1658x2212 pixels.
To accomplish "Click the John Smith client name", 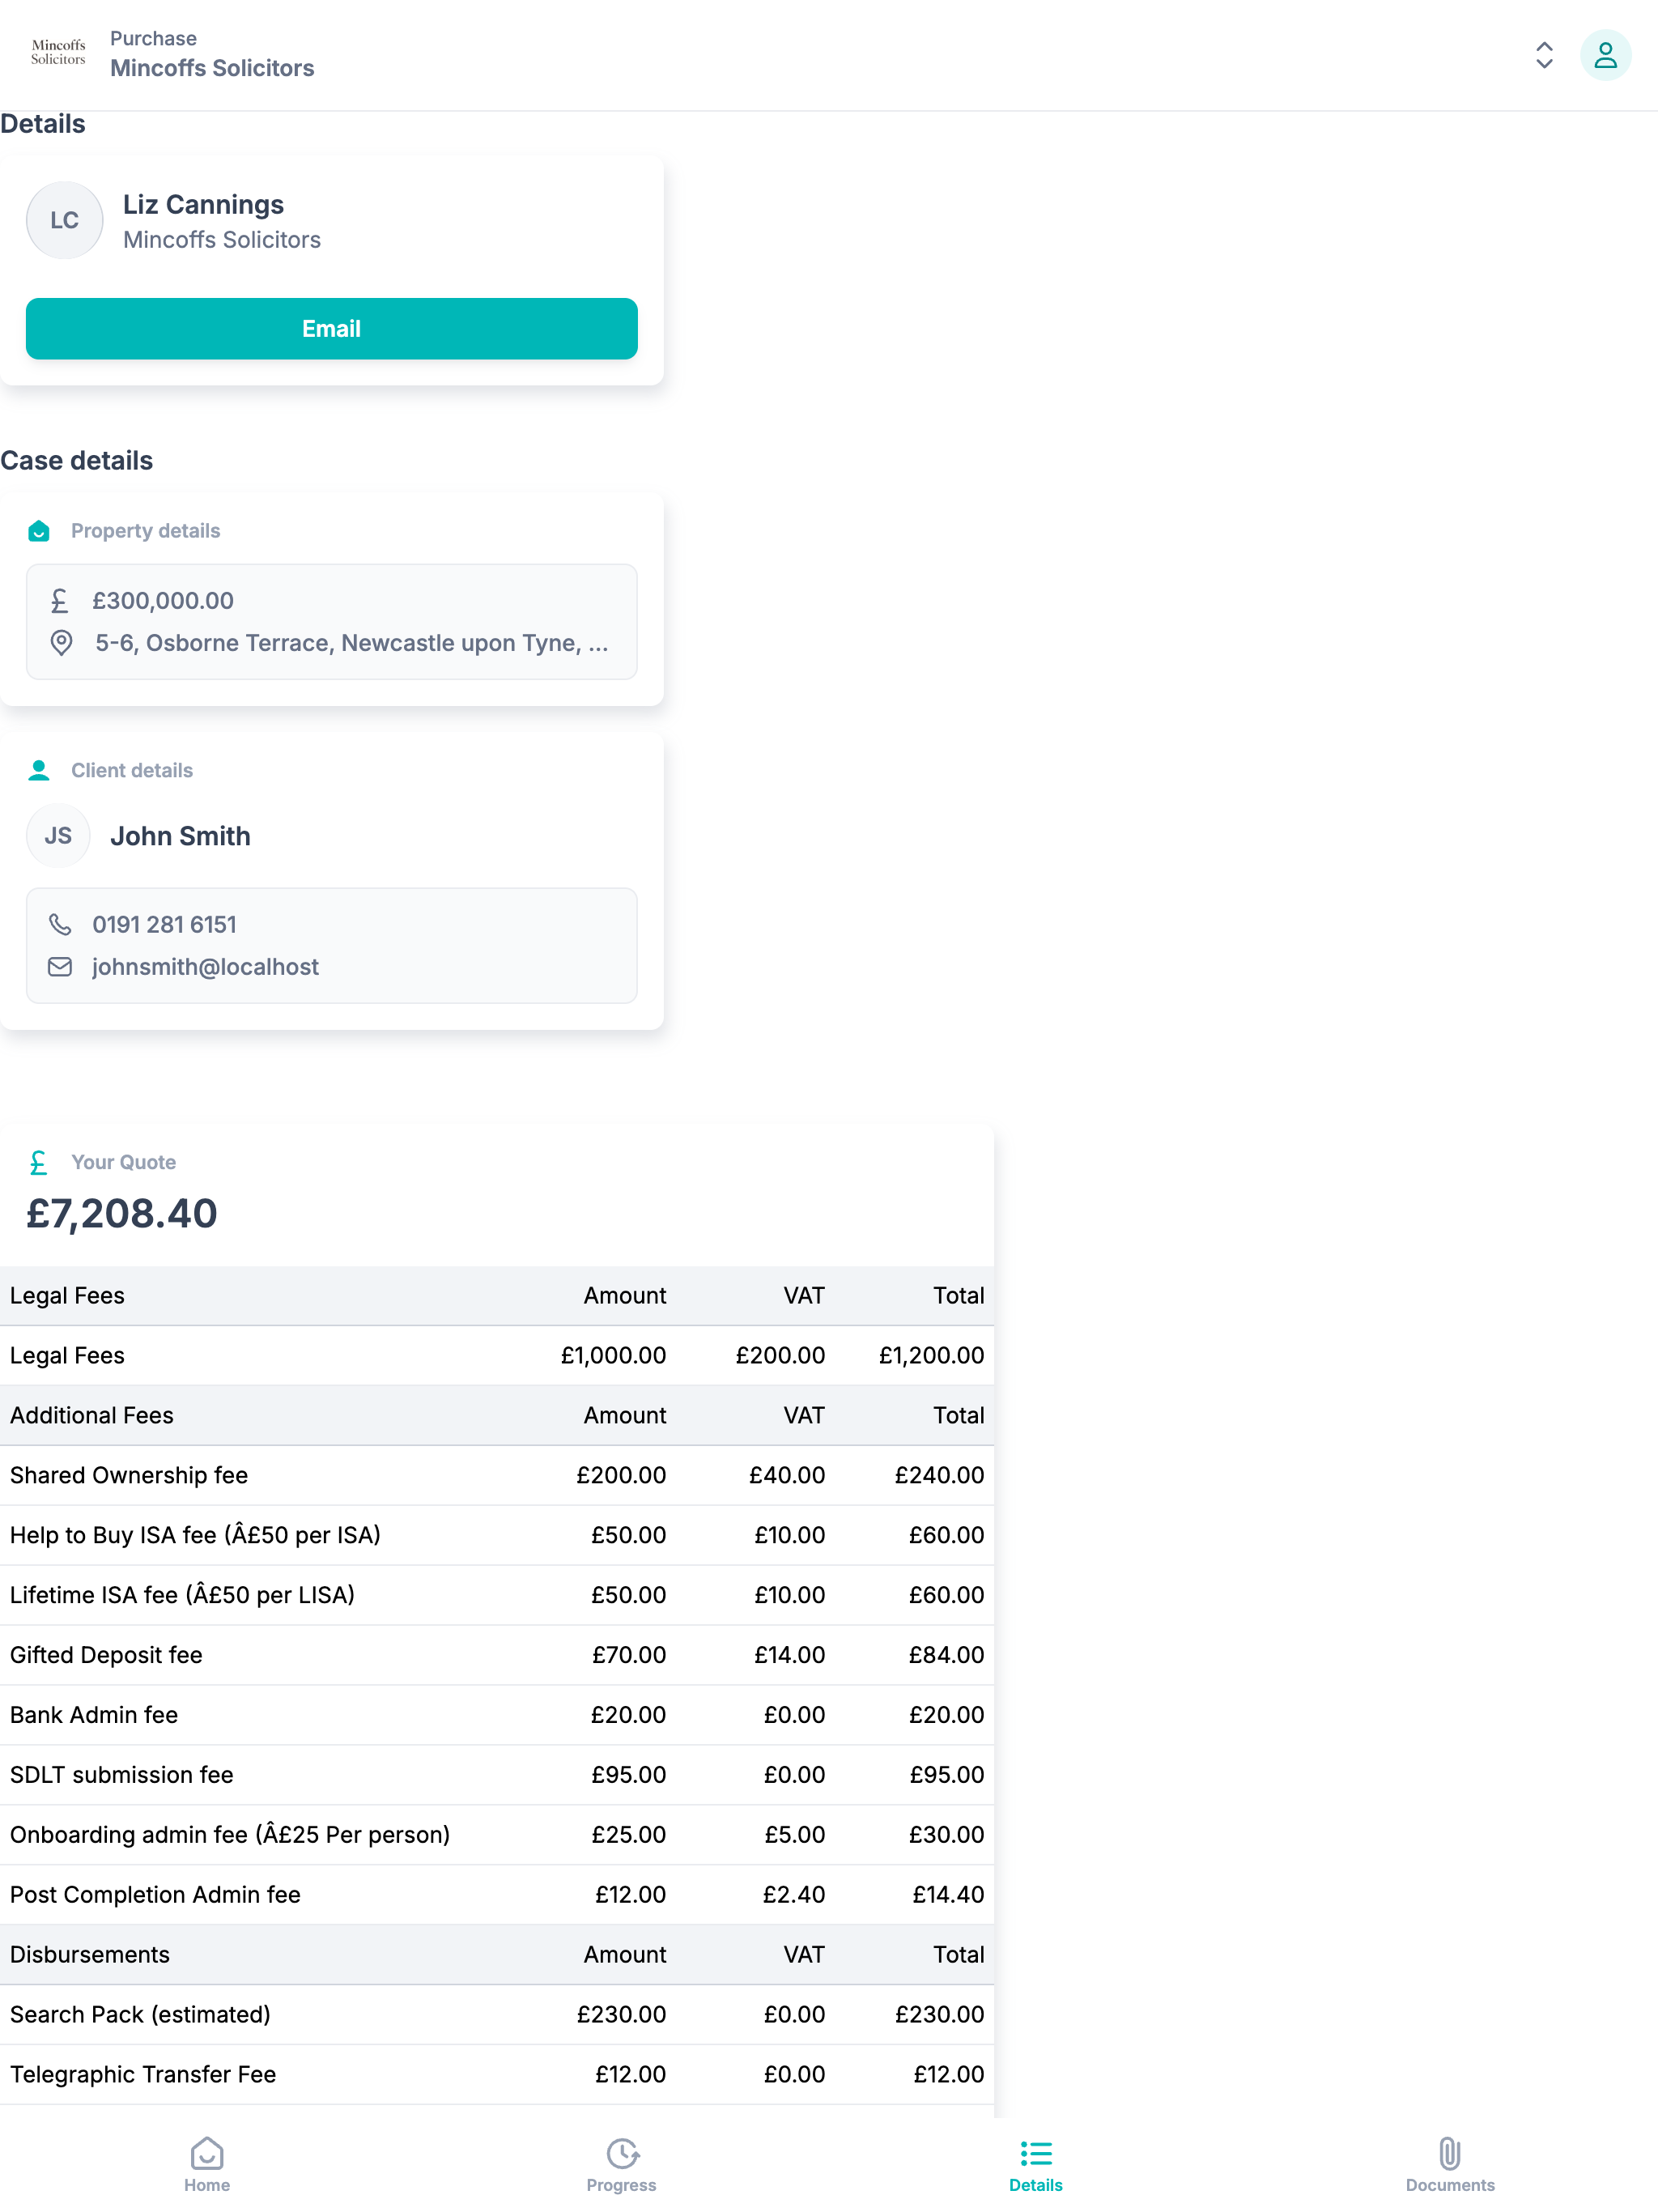I will [180, 836].
